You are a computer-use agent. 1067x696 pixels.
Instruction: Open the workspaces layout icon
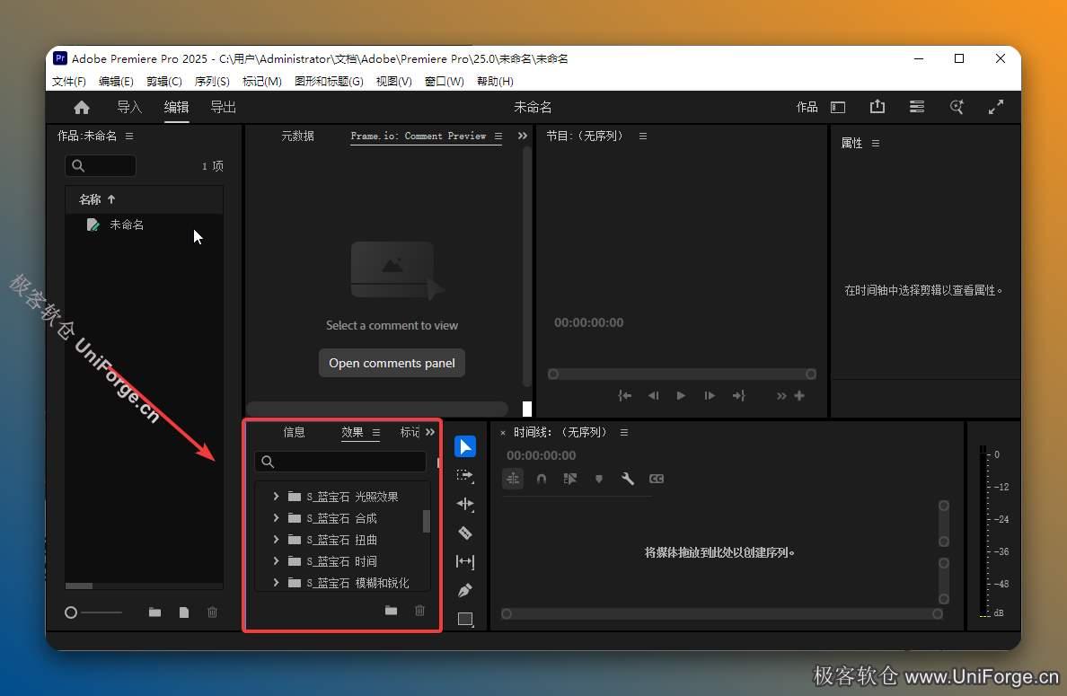pyautogui.click(x=838, y=108)
